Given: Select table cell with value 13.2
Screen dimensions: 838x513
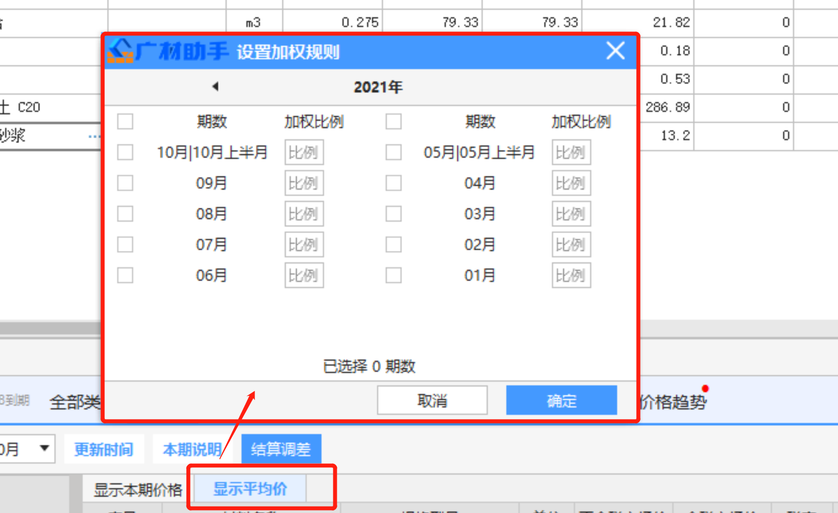Looking at the screenshot, I should click(x=667, y=136).
